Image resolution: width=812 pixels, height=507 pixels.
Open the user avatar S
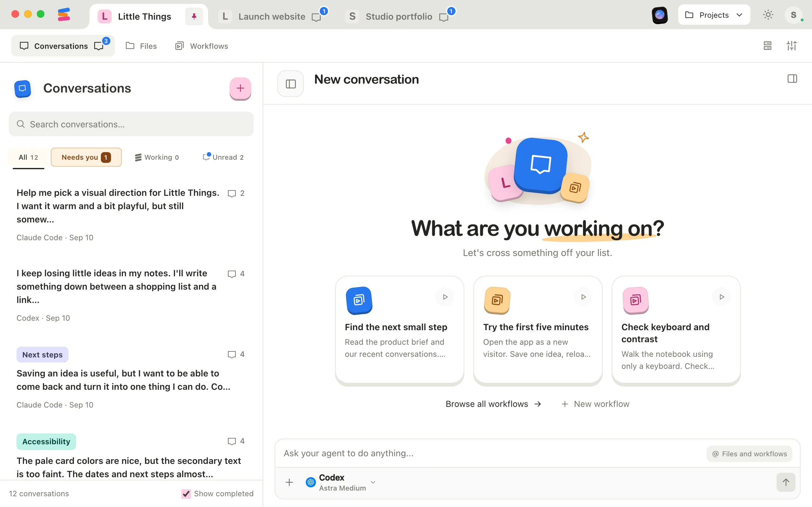click(793, 15)
